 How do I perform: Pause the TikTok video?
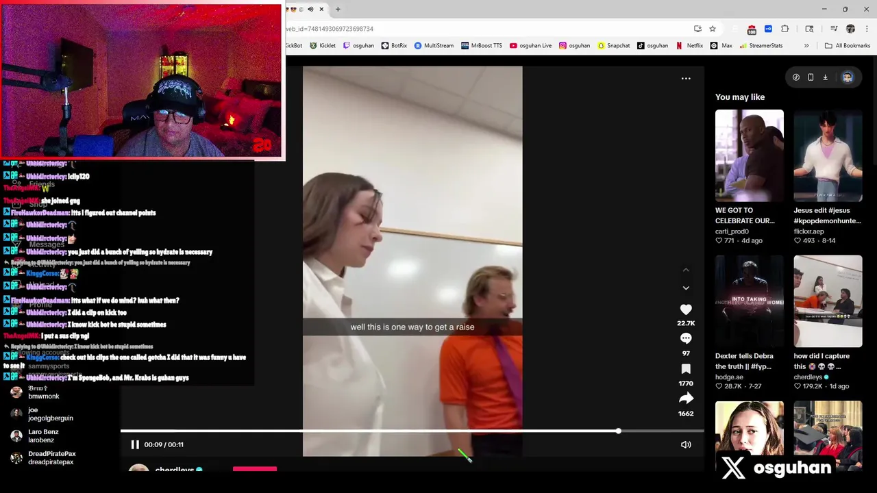[135, 444]
